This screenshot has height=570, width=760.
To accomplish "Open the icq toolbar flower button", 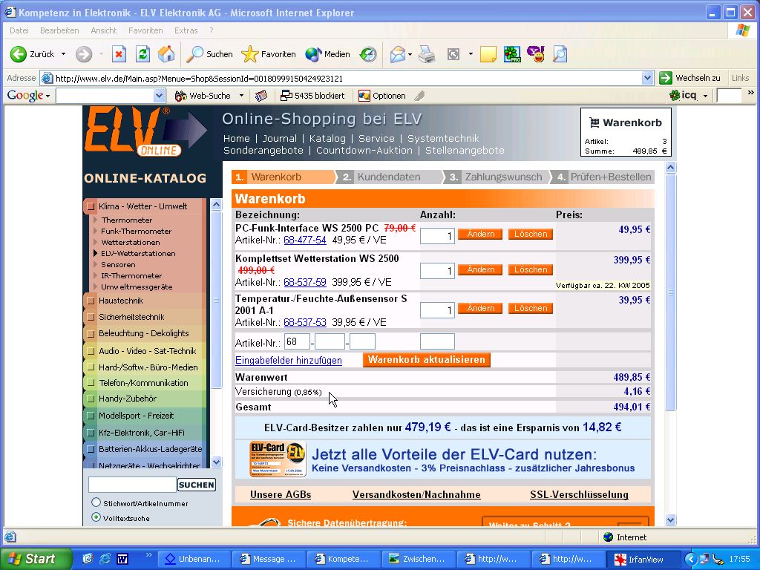I will [683, 96].
